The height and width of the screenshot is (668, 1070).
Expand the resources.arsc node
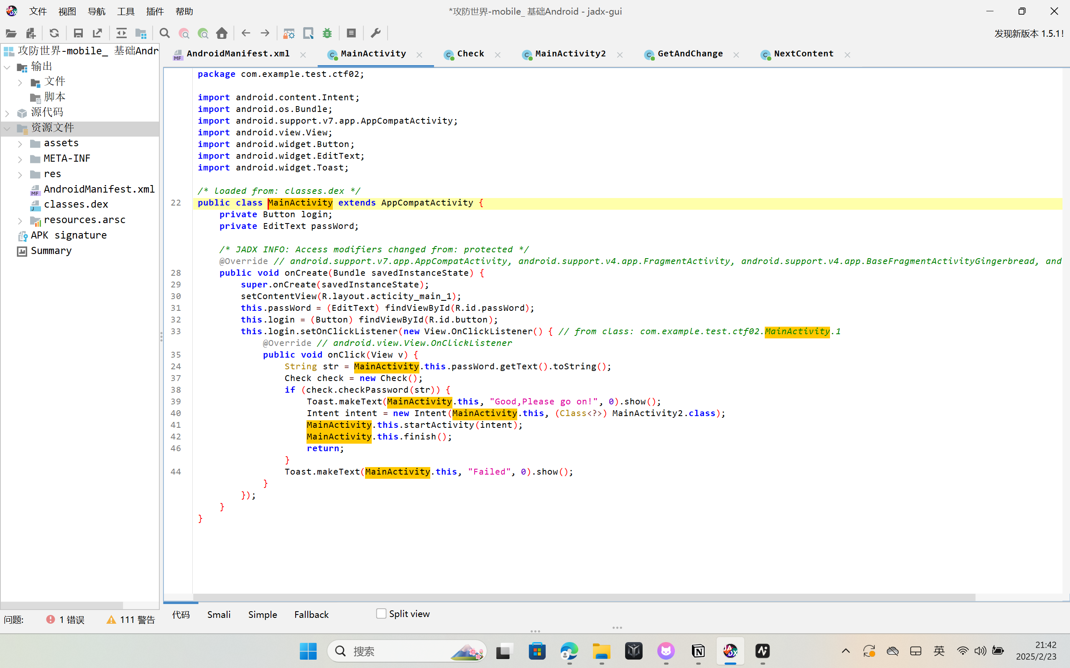[x=20, y=220]
